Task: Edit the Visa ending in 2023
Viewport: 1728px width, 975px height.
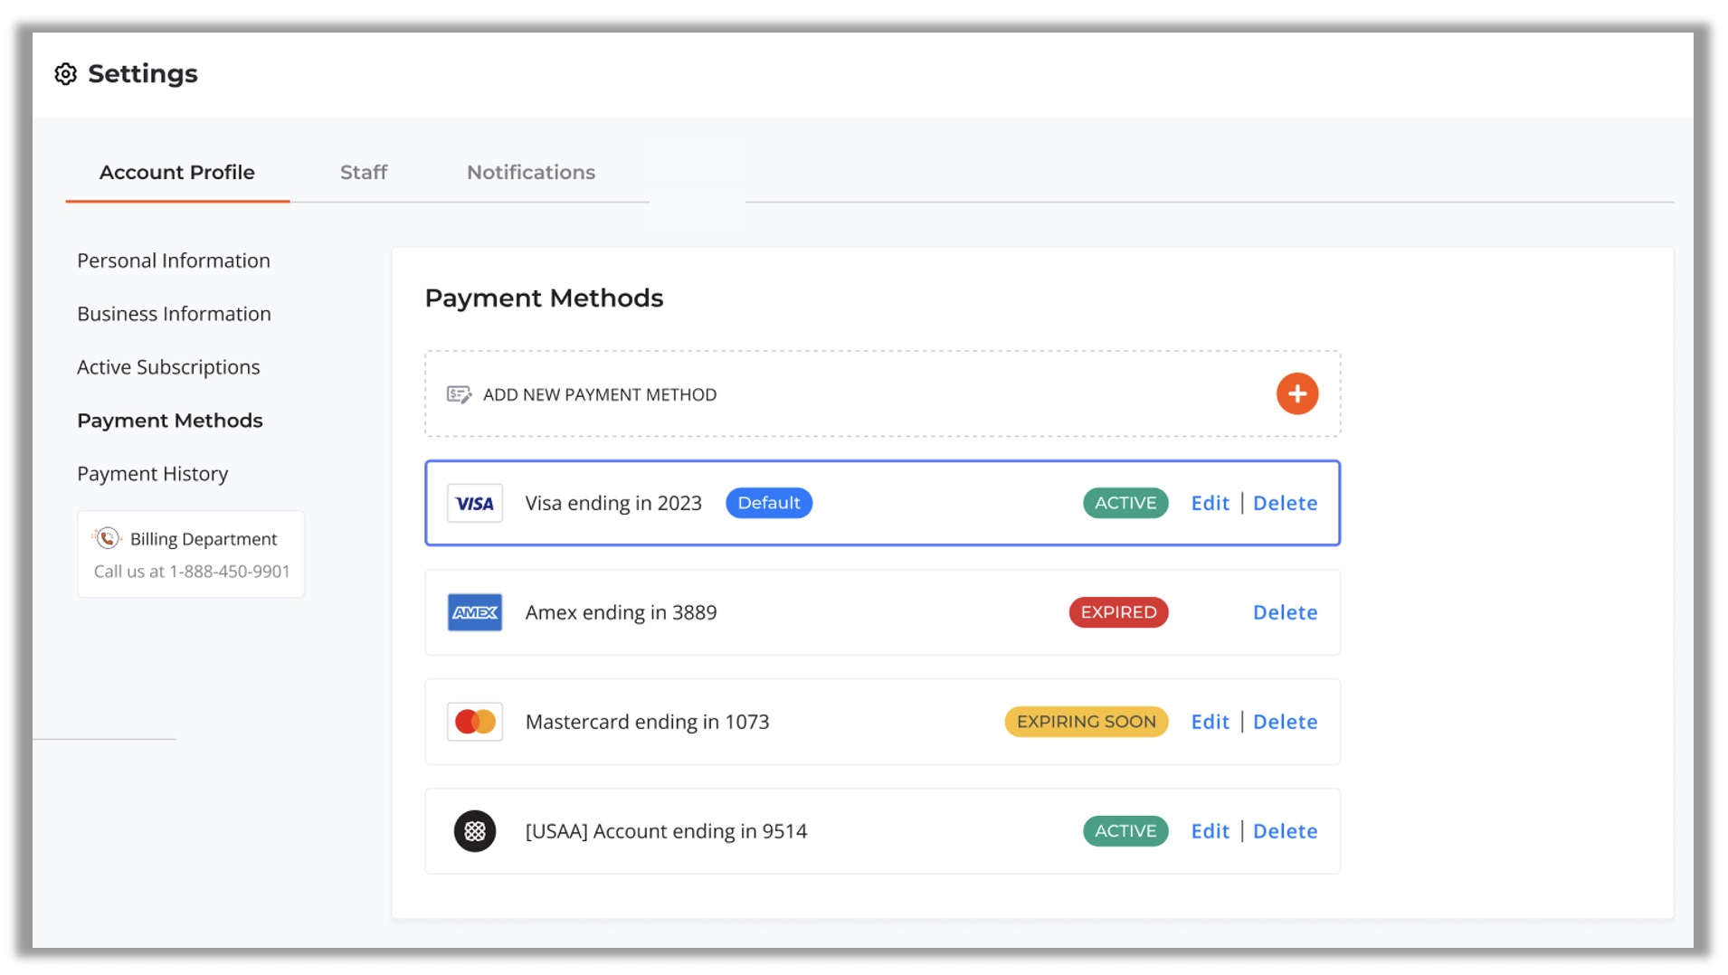Action: (x=1210, y=504)
